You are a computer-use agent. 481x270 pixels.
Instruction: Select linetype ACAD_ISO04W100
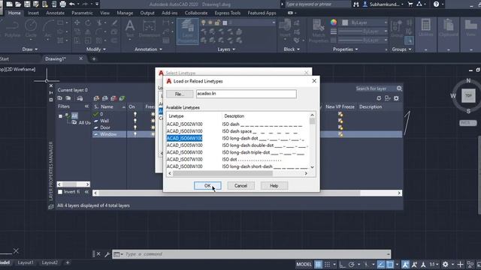[x=184, y=138]
